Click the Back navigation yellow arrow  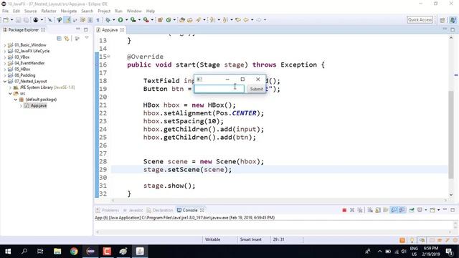pos(246,20)
